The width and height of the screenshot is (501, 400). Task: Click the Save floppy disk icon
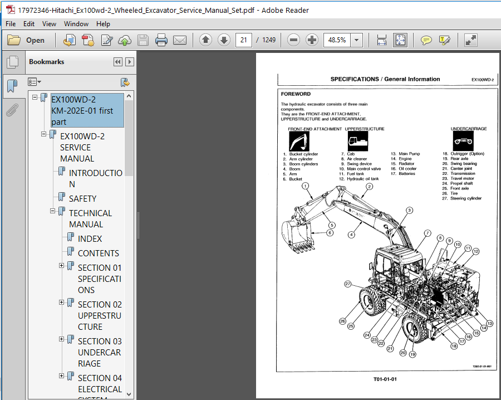pos(143,40)
